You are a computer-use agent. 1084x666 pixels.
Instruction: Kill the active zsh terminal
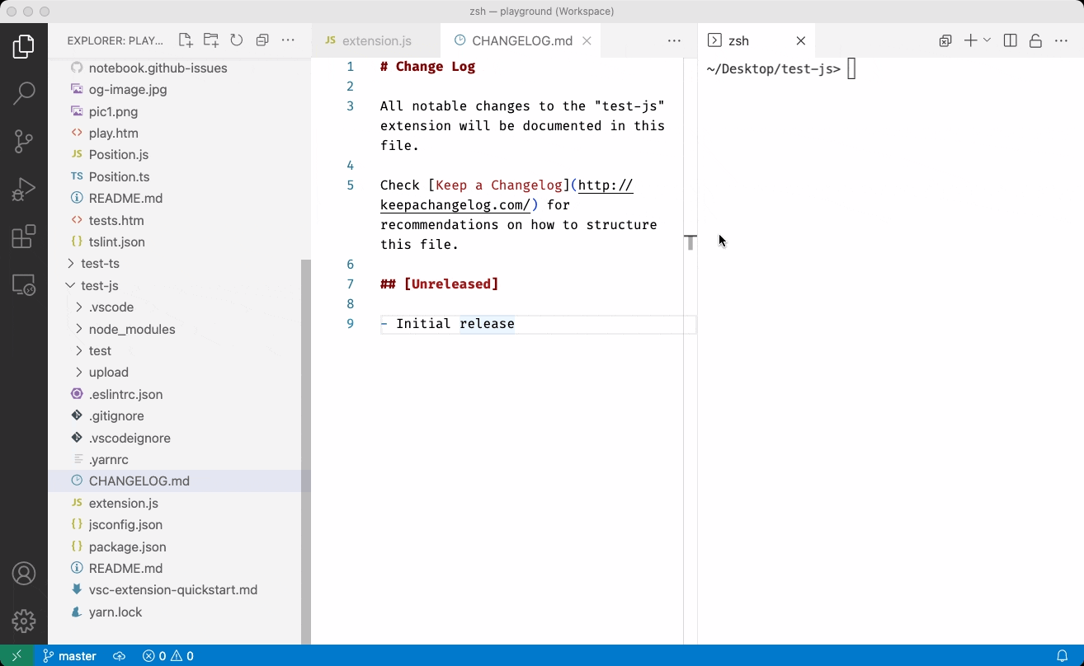tap(800, 40)
